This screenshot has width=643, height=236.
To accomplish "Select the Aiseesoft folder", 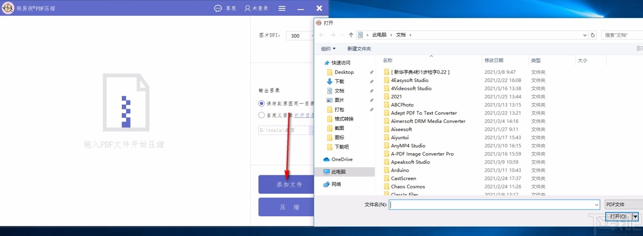I will [401, 129].
